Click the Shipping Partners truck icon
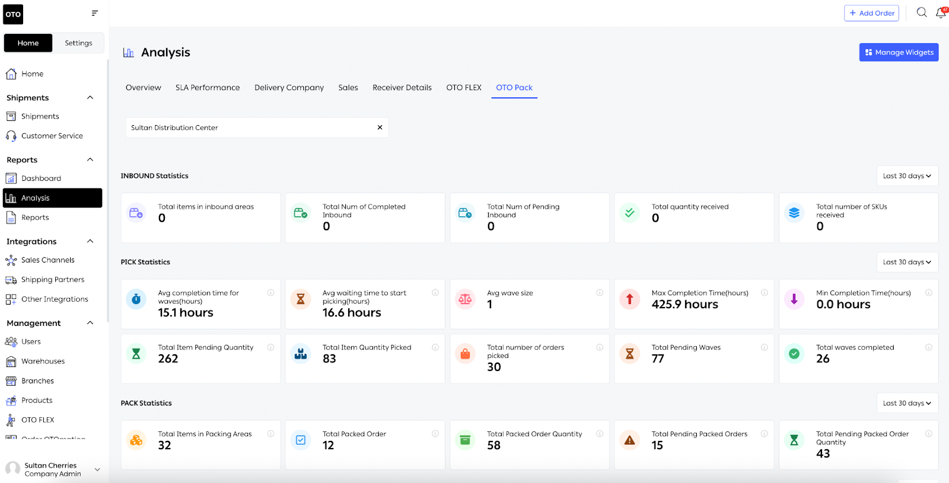Viewport: 949px width, 483px height. point(11,280)
